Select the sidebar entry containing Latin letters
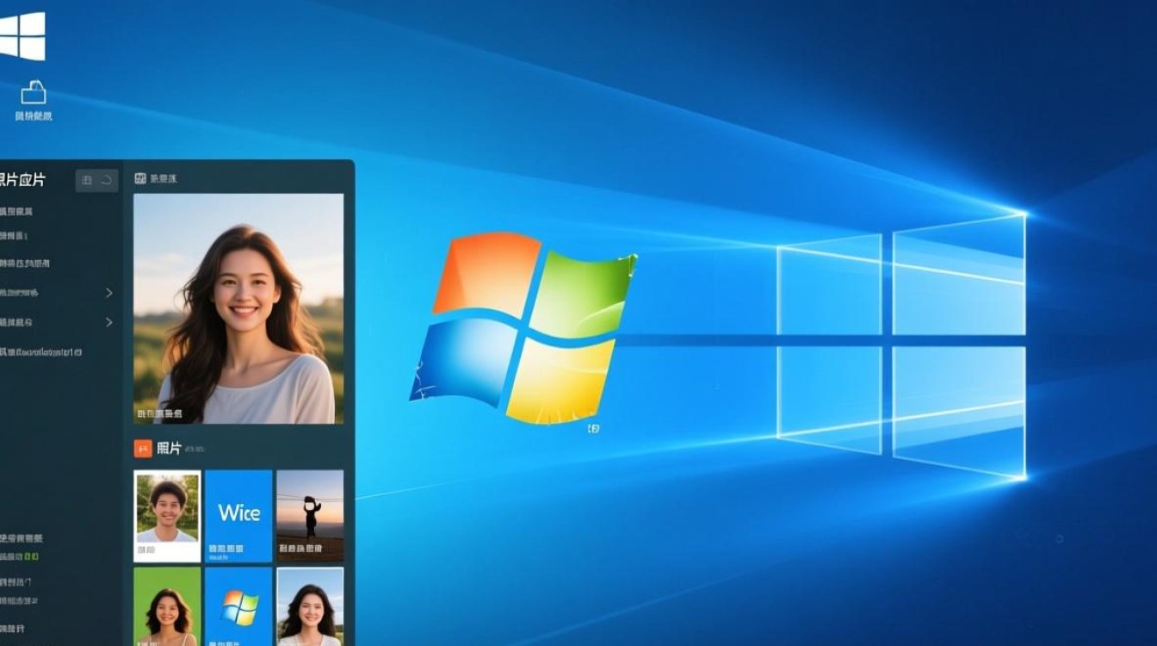The image size is (1157, 646). pos(43,351)
